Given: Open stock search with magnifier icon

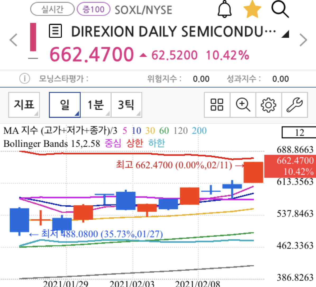Looking at the screenshot, I should tap(280, 10).
